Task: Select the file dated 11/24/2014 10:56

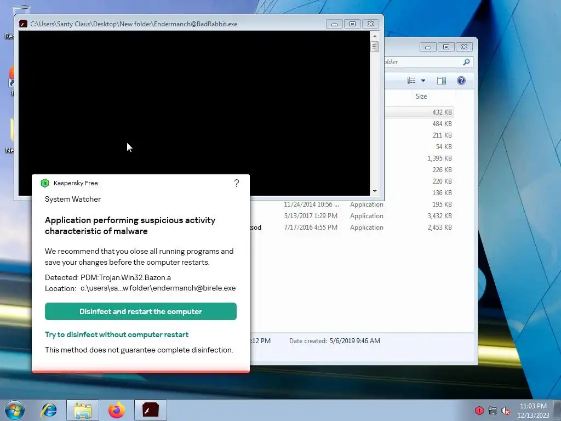Action: [352, 204]
